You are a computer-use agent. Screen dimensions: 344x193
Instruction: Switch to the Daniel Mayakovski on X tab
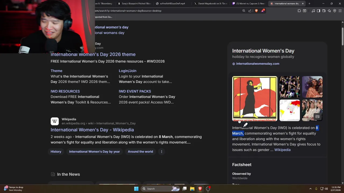click(211, 3)
